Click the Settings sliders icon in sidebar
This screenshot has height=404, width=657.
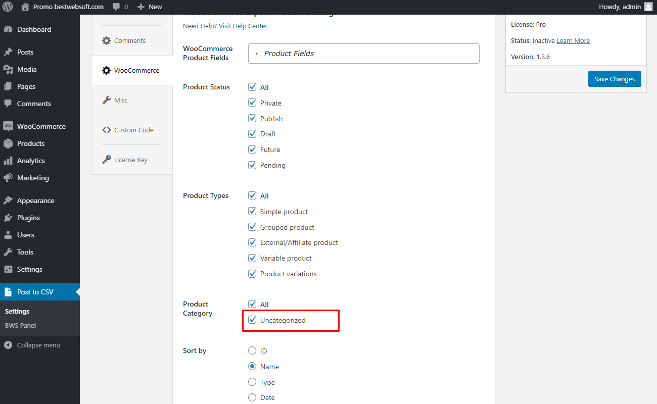[x=8, y=269]
